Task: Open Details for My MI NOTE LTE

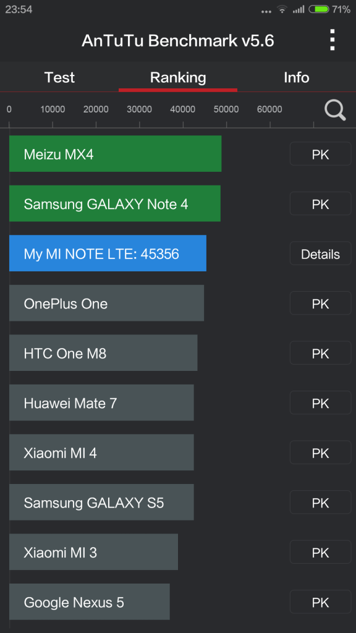Action: coord(321,253)
